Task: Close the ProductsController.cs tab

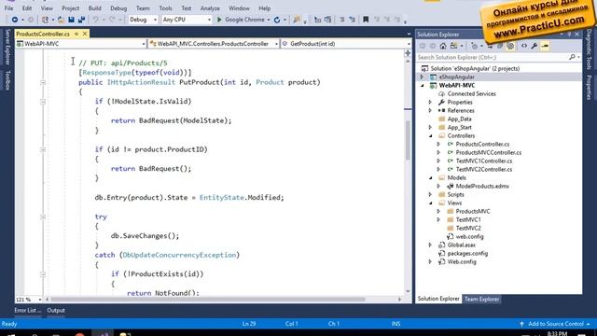Action: [x=85, y=34]
